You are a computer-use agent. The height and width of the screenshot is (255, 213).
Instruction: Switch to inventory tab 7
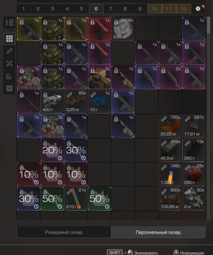pos(111,9)
